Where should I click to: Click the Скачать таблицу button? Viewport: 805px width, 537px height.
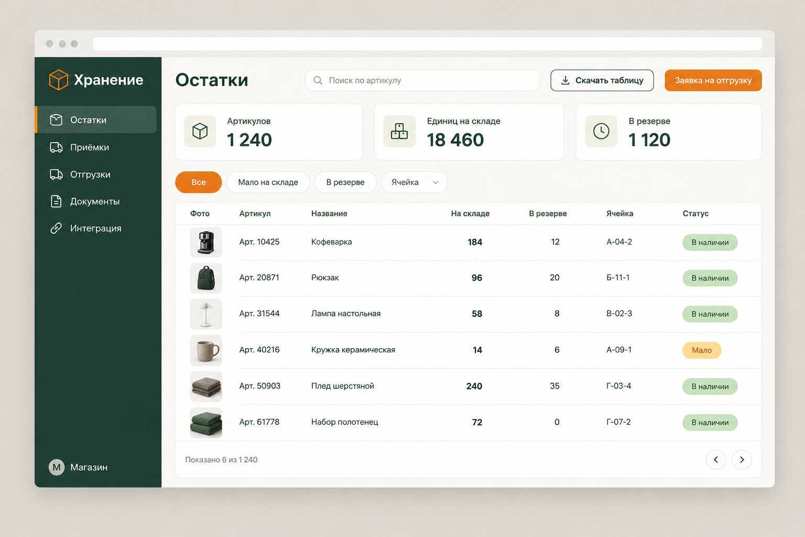[x=602, y=80]
